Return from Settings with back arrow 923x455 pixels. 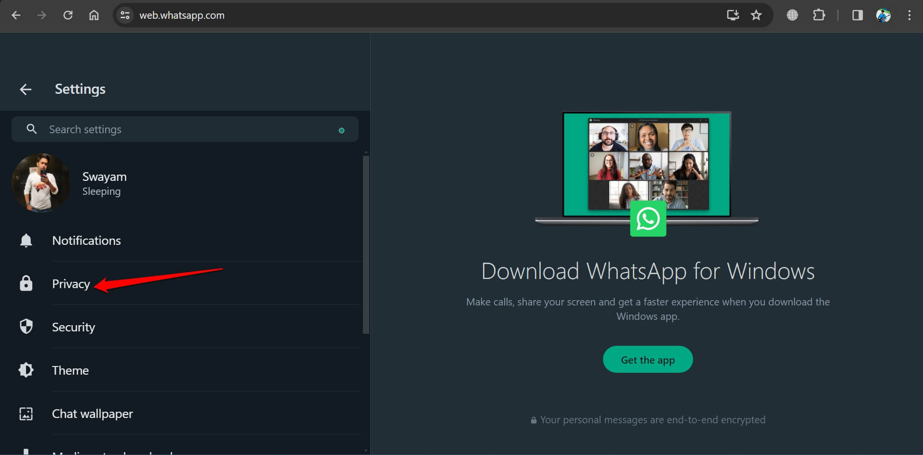click(x=26, y=89)
